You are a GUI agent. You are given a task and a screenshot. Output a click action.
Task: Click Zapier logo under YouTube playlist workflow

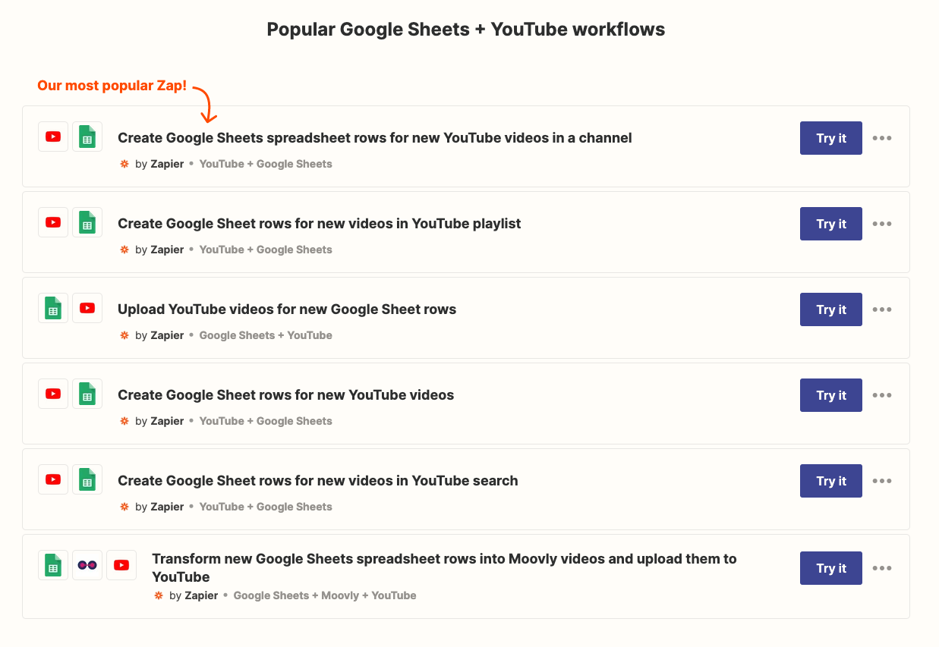(124, 250)
